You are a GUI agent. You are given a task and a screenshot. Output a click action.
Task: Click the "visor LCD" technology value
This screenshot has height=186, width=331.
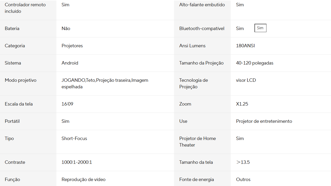[246, 80]
